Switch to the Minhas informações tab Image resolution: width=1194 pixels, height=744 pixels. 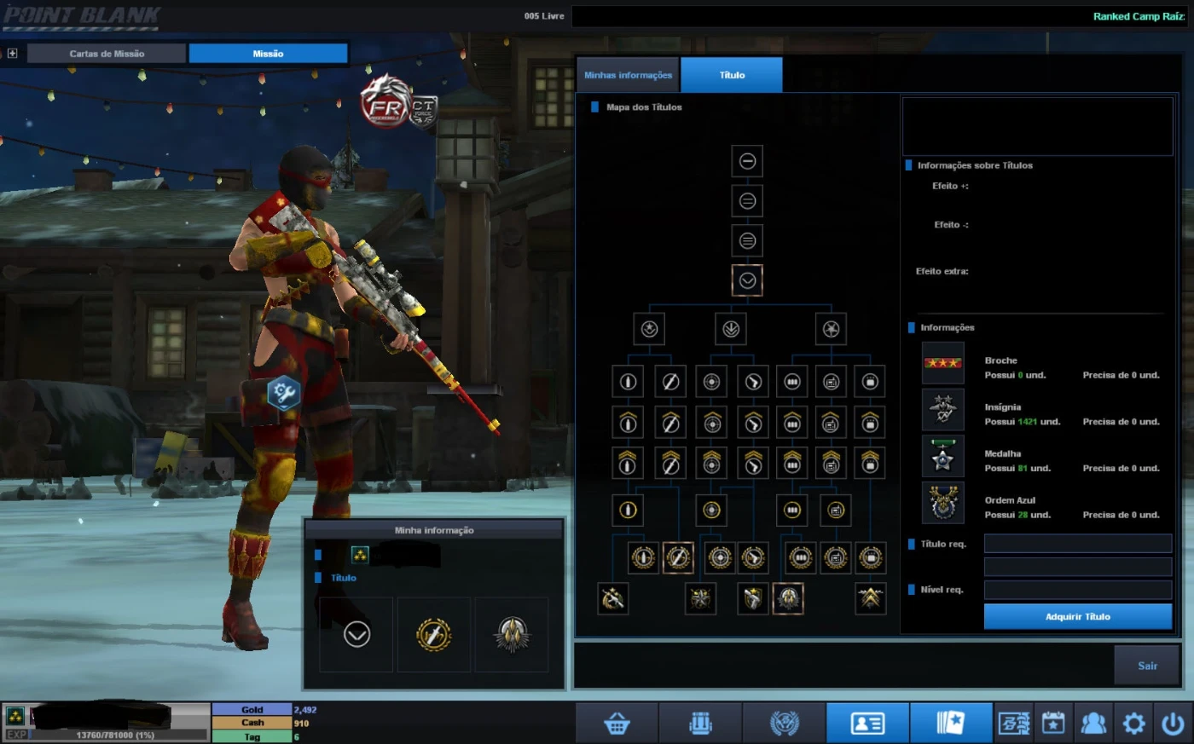click(628, 75)
